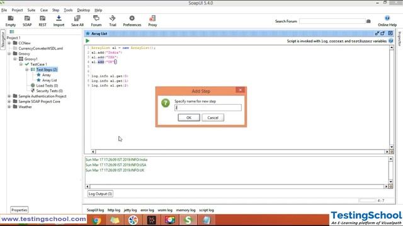Expand the Weather project node
Screen dimensions: 403x226
point(9,107)
